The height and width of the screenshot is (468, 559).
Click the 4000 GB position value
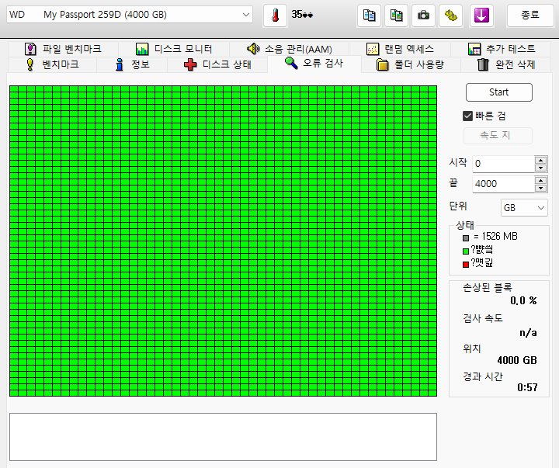click(x=517, y=360)
